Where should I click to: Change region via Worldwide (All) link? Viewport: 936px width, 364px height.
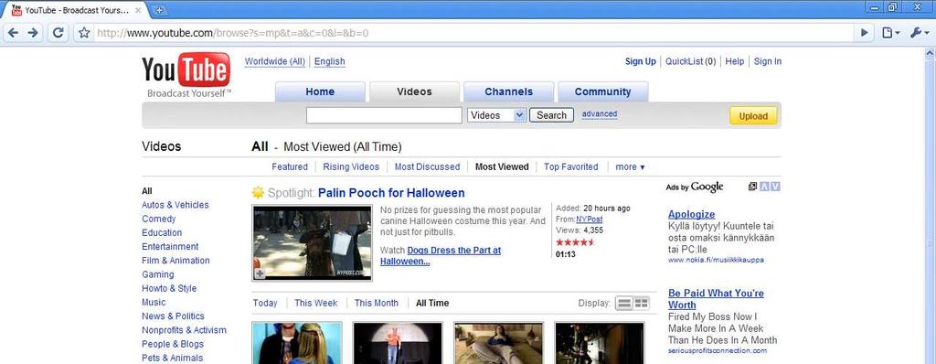pyautogui.click(x=274, y=61)
